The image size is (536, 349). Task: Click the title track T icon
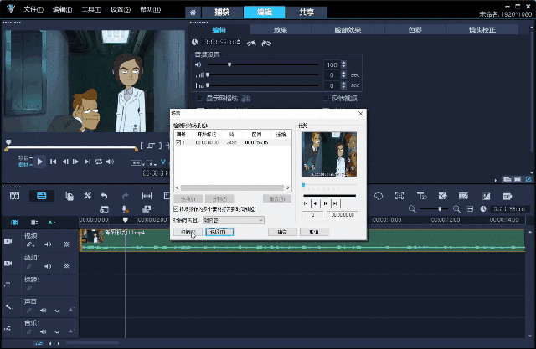8,285
